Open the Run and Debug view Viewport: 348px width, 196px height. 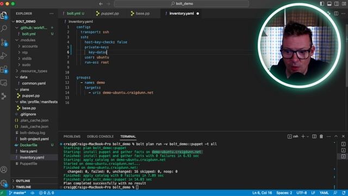(4, 56)
